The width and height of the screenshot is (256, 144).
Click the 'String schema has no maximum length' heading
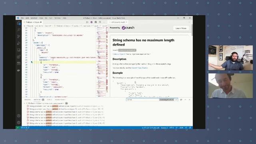click(143, 42)
